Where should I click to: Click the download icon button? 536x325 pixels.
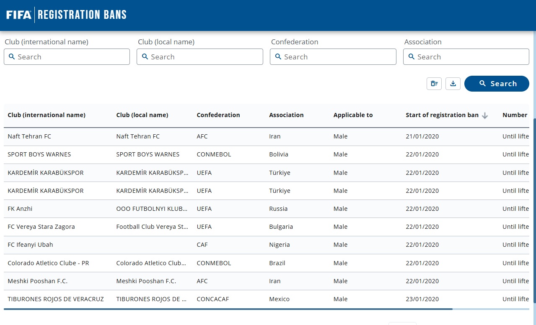[453, 84]
